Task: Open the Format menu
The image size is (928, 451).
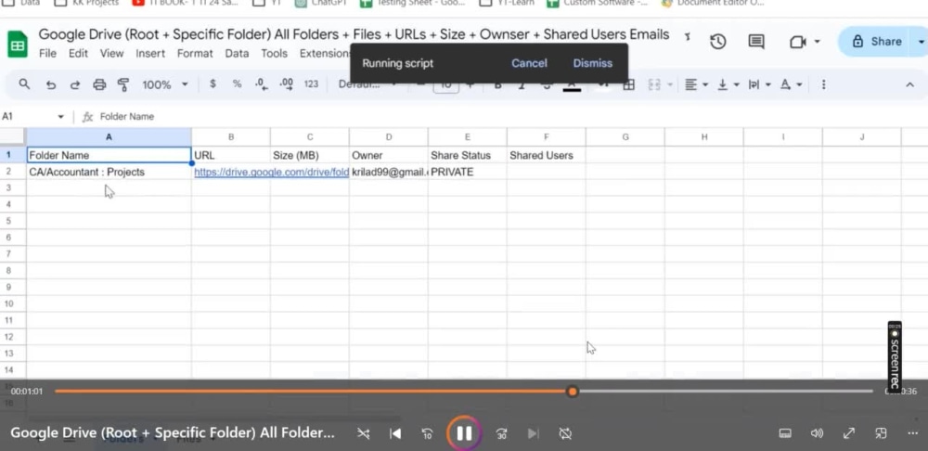Action: pos(195,53)
